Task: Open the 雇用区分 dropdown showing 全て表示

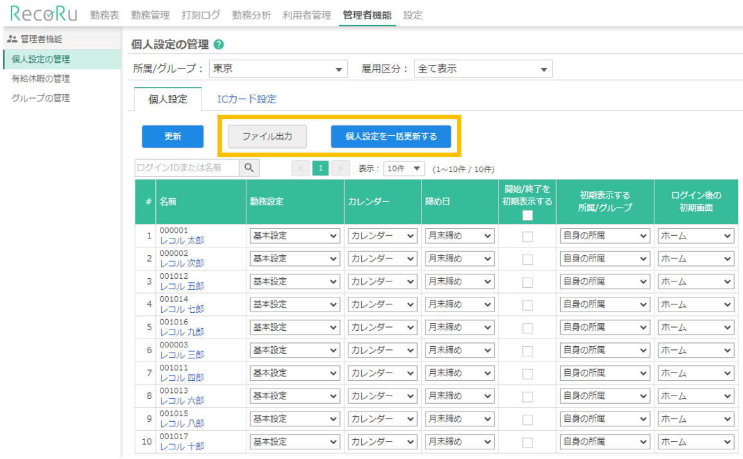Action: [x=483, y=69]
